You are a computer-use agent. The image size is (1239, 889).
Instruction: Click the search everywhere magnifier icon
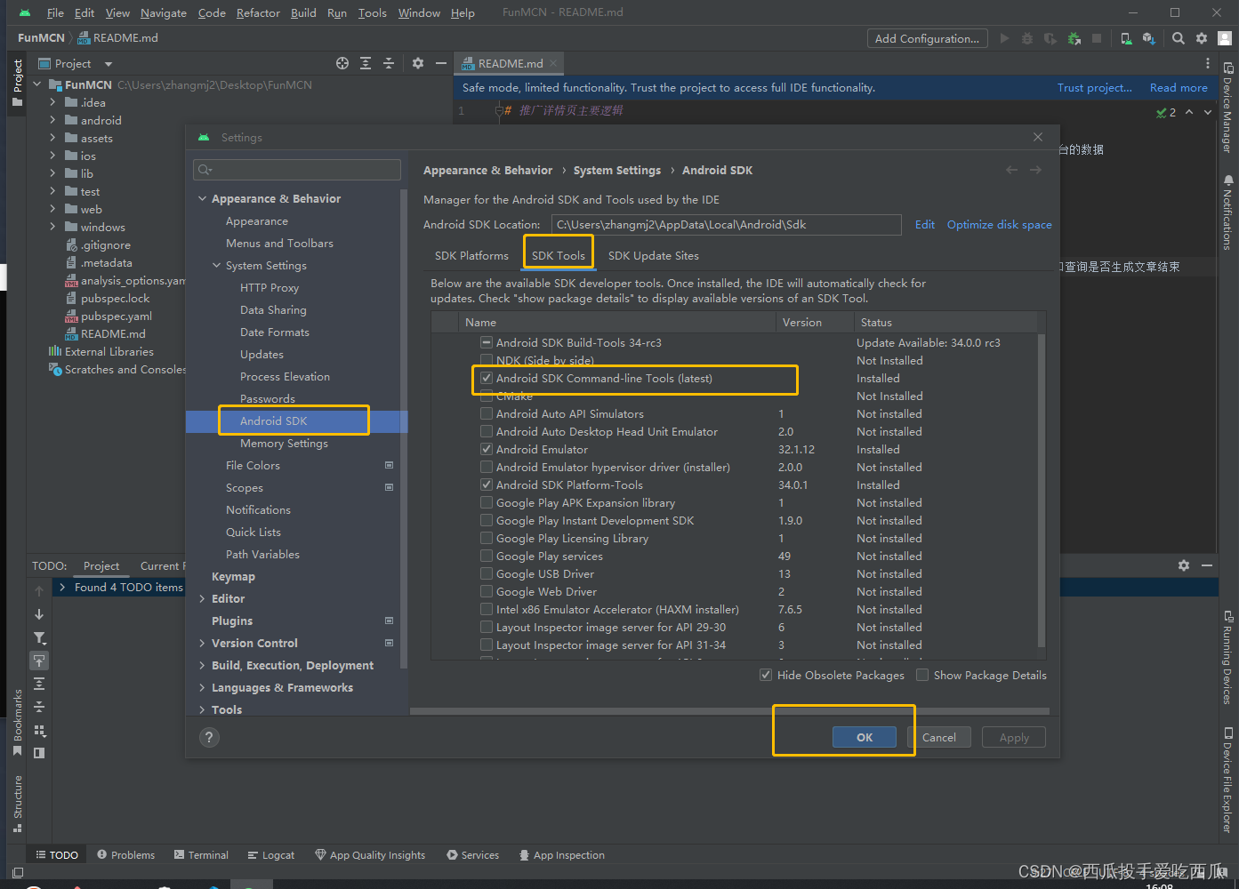tap(1179, 38)
